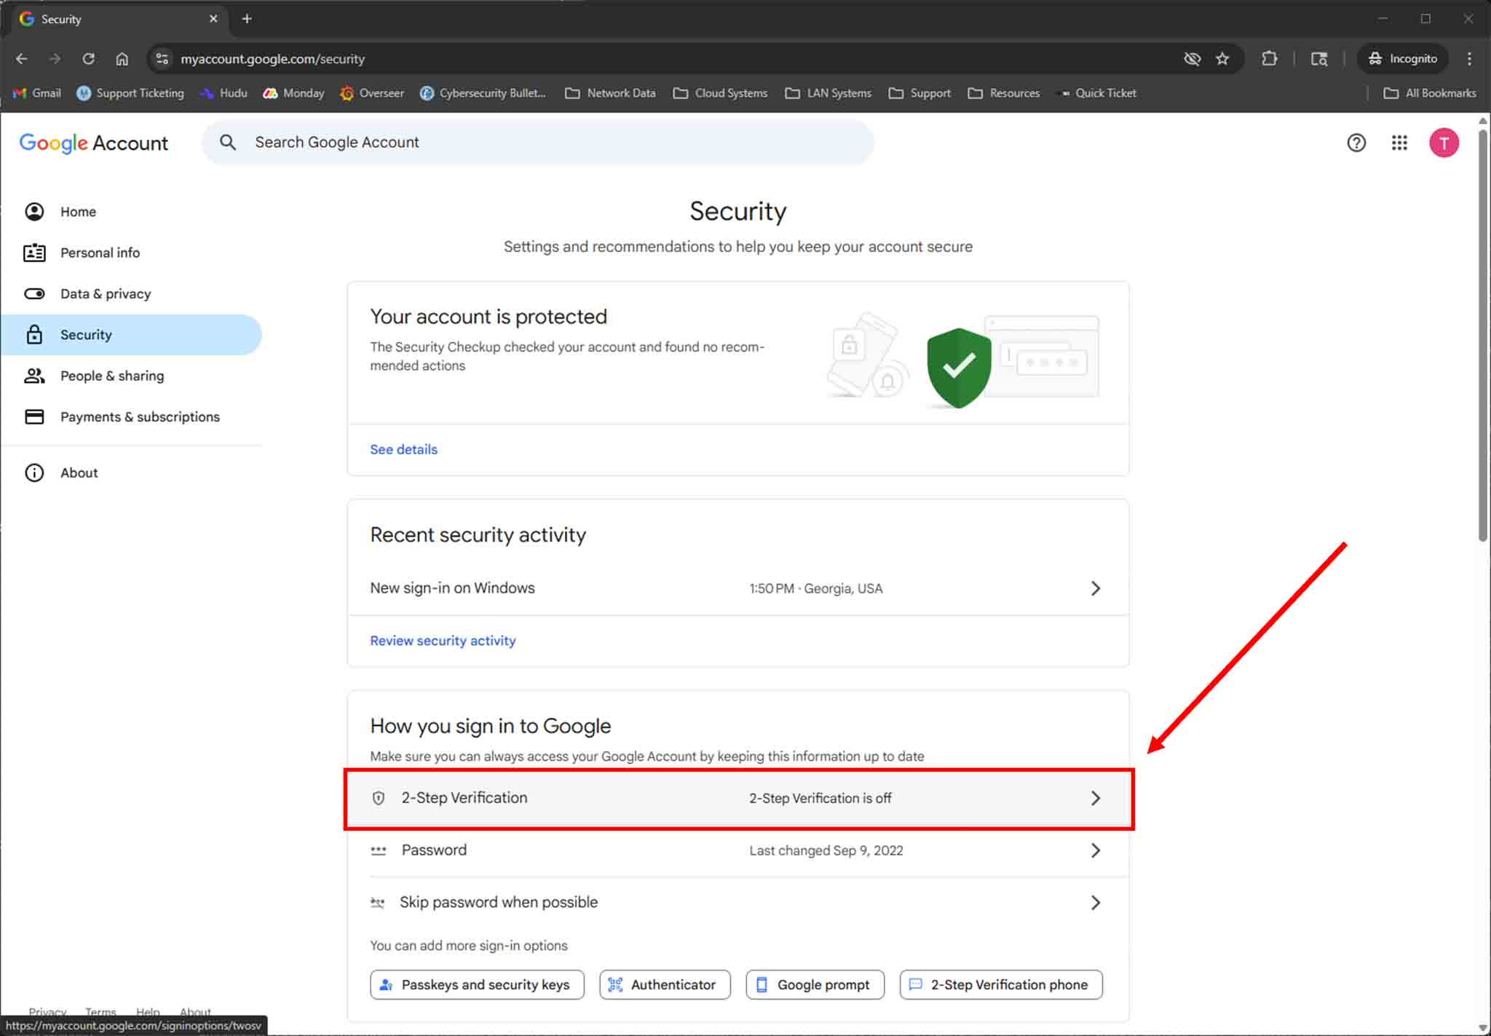
Task: Click the Authenticator button
Action: (665, 984)
